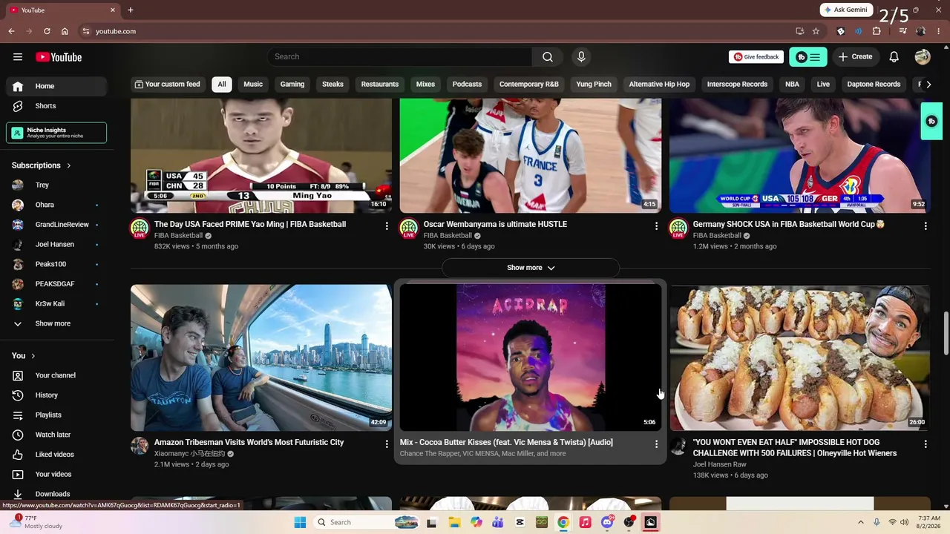Reload the page in Chrome
The image size is (950, 534).
pos(47,31)
